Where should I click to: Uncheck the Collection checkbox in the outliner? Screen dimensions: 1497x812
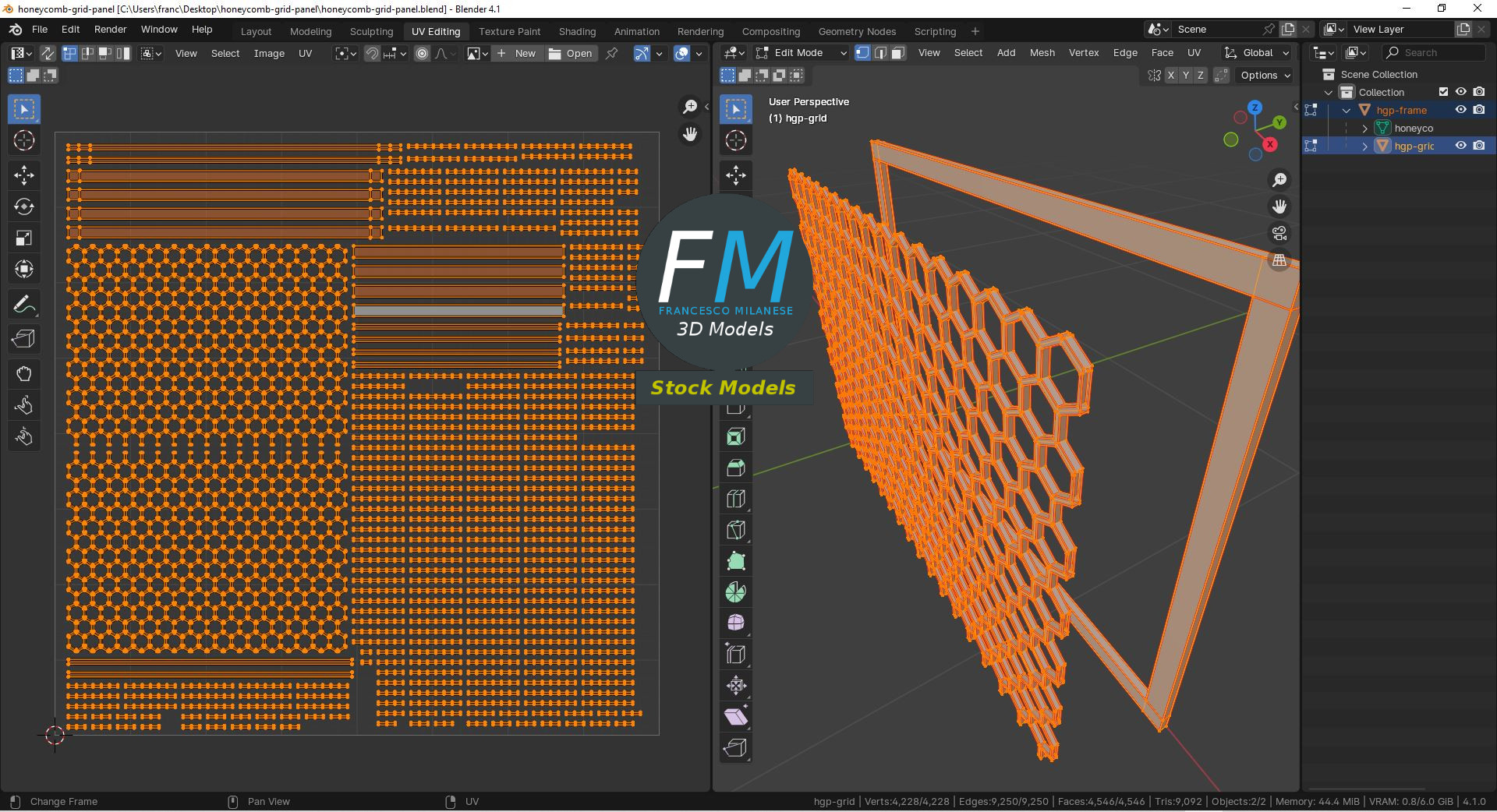point(1443,92)
